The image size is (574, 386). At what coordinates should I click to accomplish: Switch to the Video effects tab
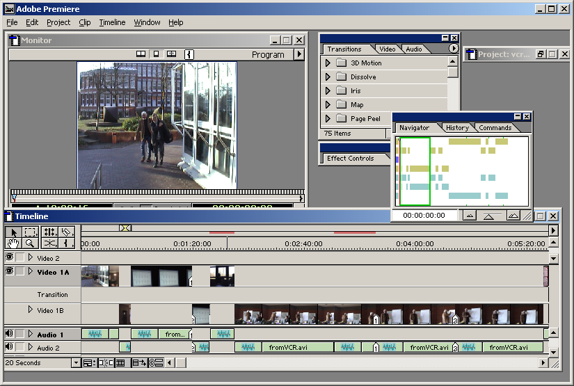click(388, 49)
